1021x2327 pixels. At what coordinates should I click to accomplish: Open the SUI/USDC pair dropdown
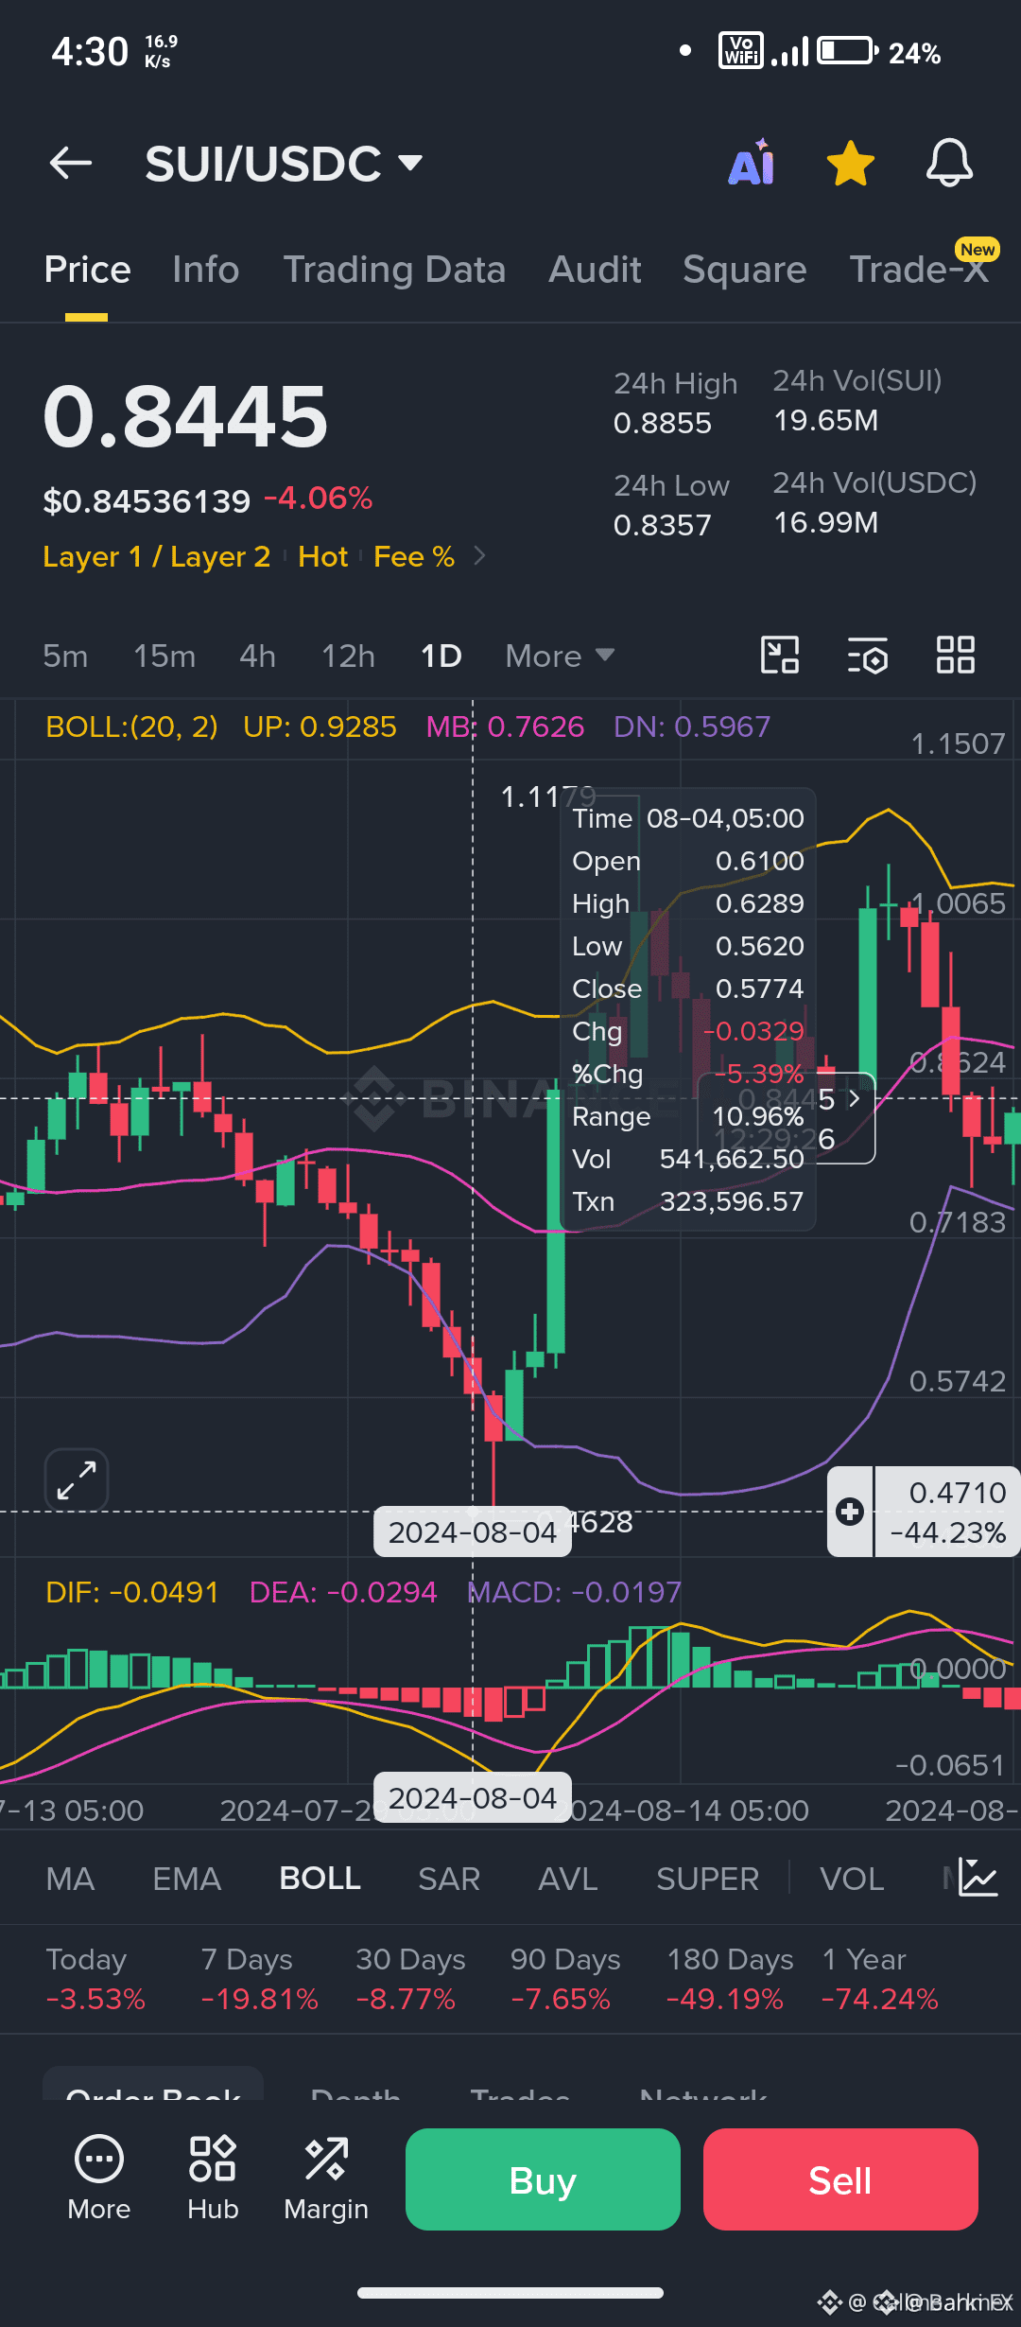coord(284,164)
